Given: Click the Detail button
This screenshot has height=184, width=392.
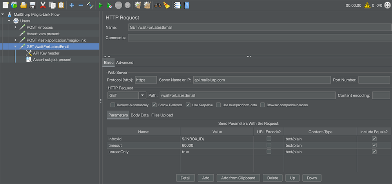Looking at the screenshot, I should pos(185,178).
